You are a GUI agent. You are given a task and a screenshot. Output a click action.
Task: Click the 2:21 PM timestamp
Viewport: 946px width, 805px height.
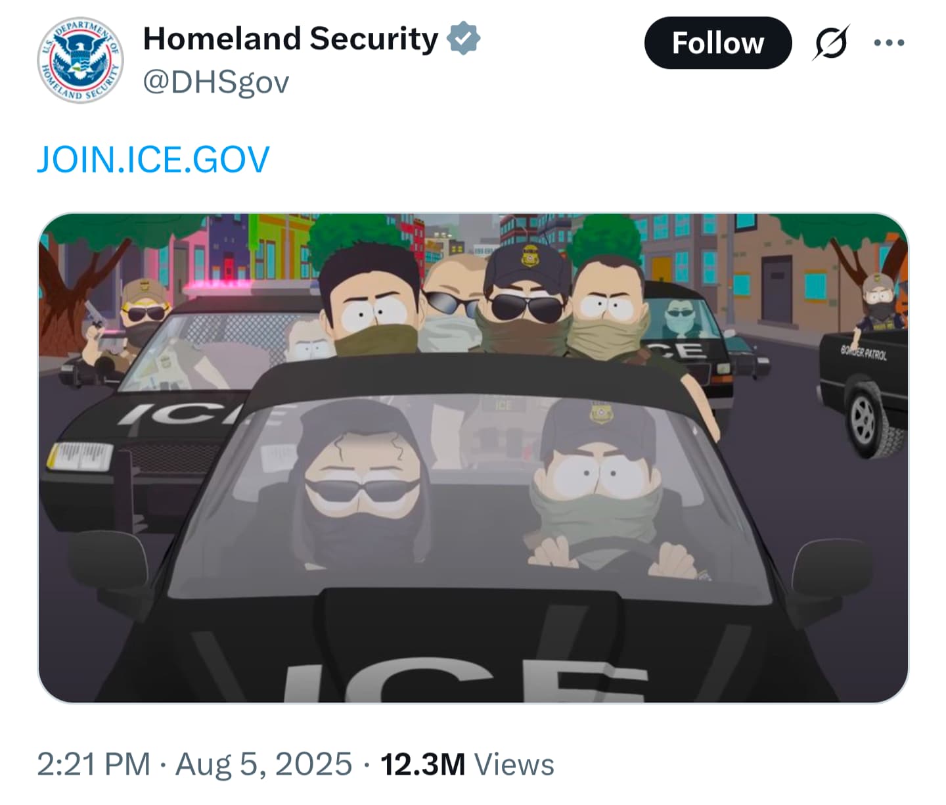pos(94,764)
